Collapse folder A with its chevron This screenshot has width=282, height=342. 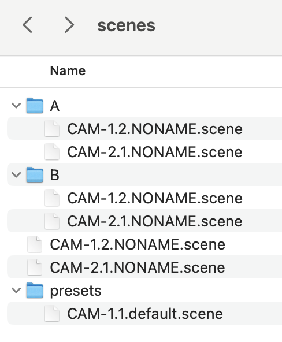click(x=16, y=106)
